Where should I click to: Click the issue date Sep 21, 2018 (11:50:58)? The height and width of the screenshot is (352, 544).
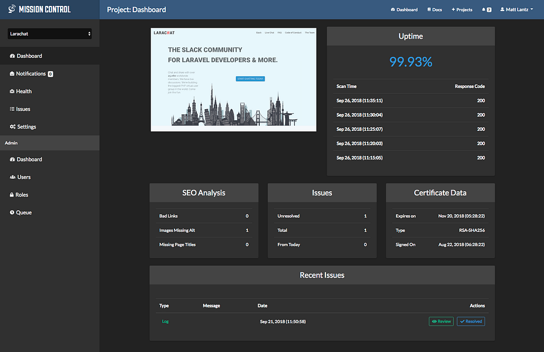283,321
